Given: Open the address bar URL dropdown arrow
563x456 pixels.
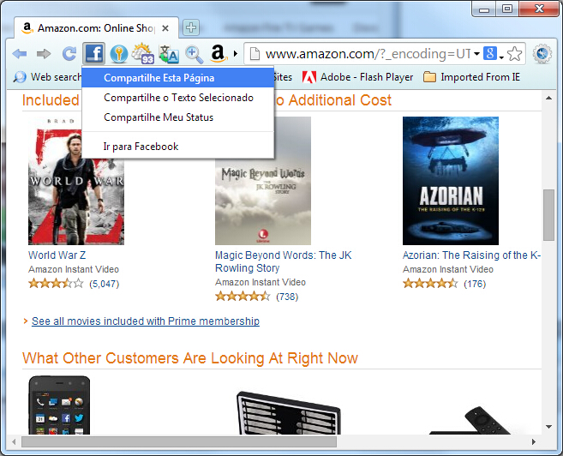Looking at the screenshot, I should (x=476, y=54).
